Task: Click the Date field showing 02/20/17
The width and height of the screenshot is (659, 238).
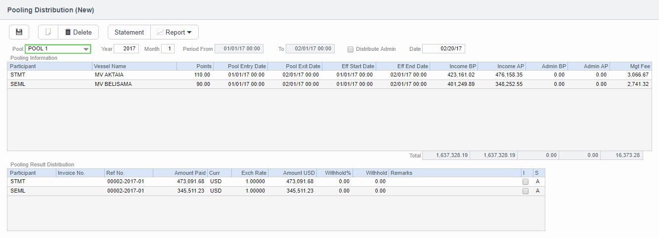Action: (443, 49)
